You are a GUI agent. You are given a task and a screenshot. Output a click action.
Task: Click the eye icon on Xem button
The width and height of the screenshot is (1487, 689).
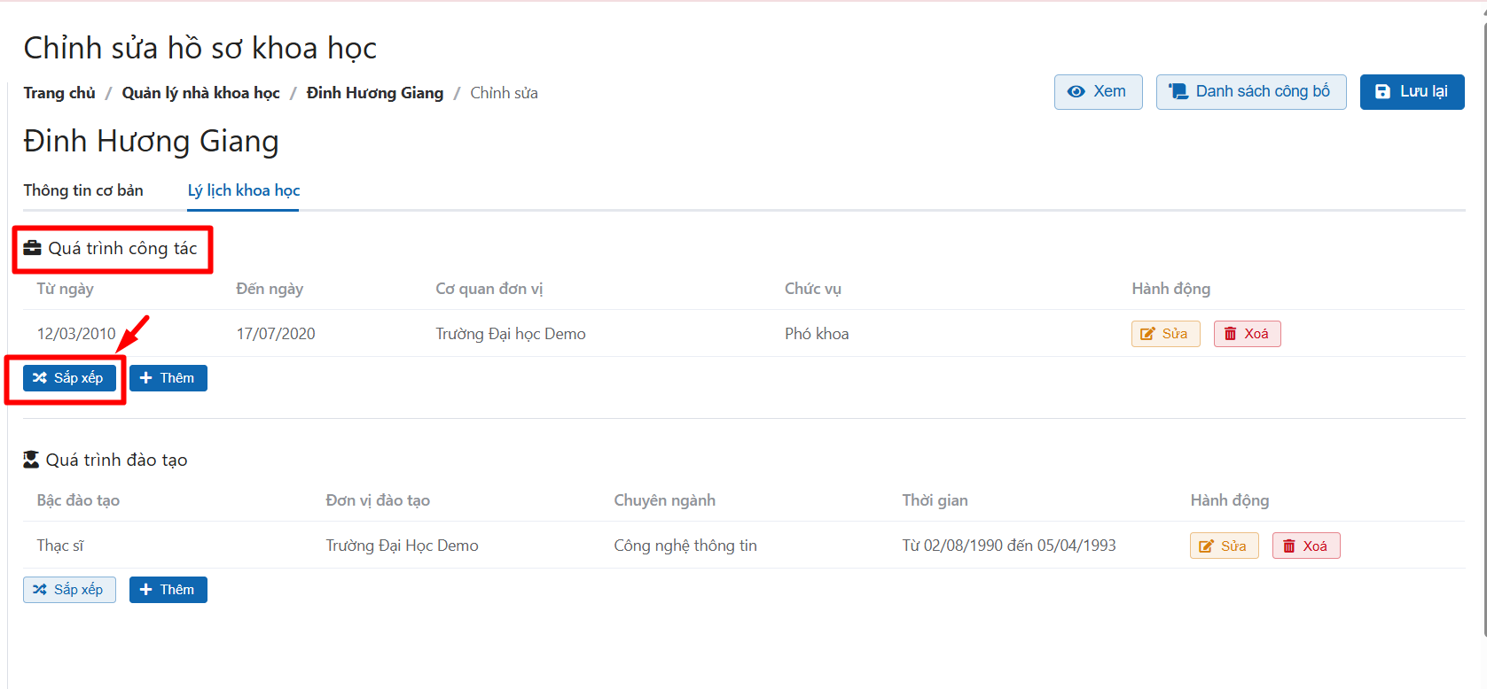click(1076, 92)
